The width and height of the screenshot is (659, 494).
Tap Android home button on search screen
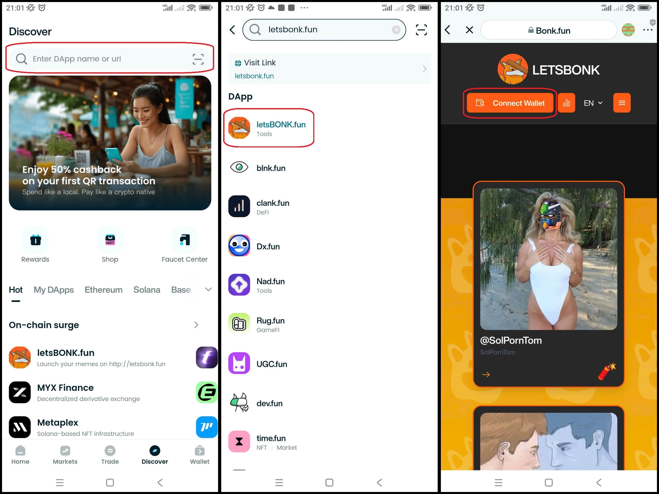click(x=329, y=482)
